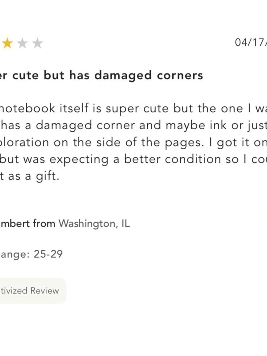Click the word 'corners' in the bold title
Viewport: 267px width, 356px height.
(180, 76)
